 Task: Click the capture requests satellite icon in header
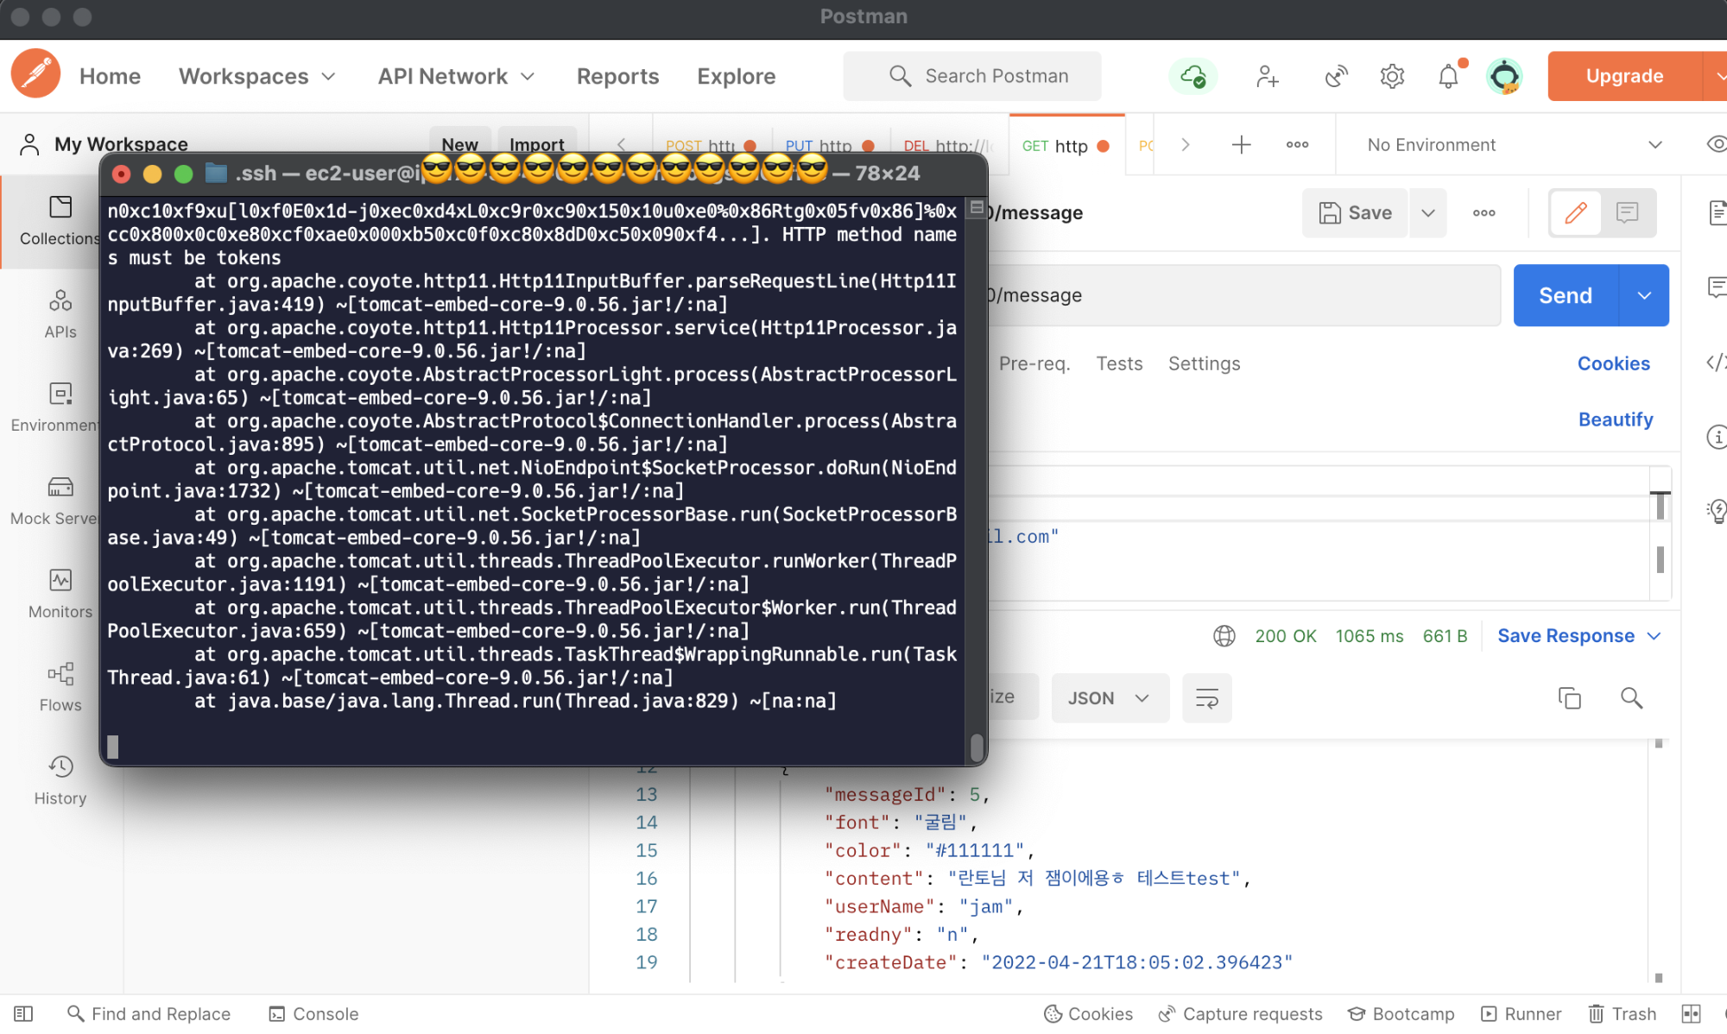click(1336, 77)
